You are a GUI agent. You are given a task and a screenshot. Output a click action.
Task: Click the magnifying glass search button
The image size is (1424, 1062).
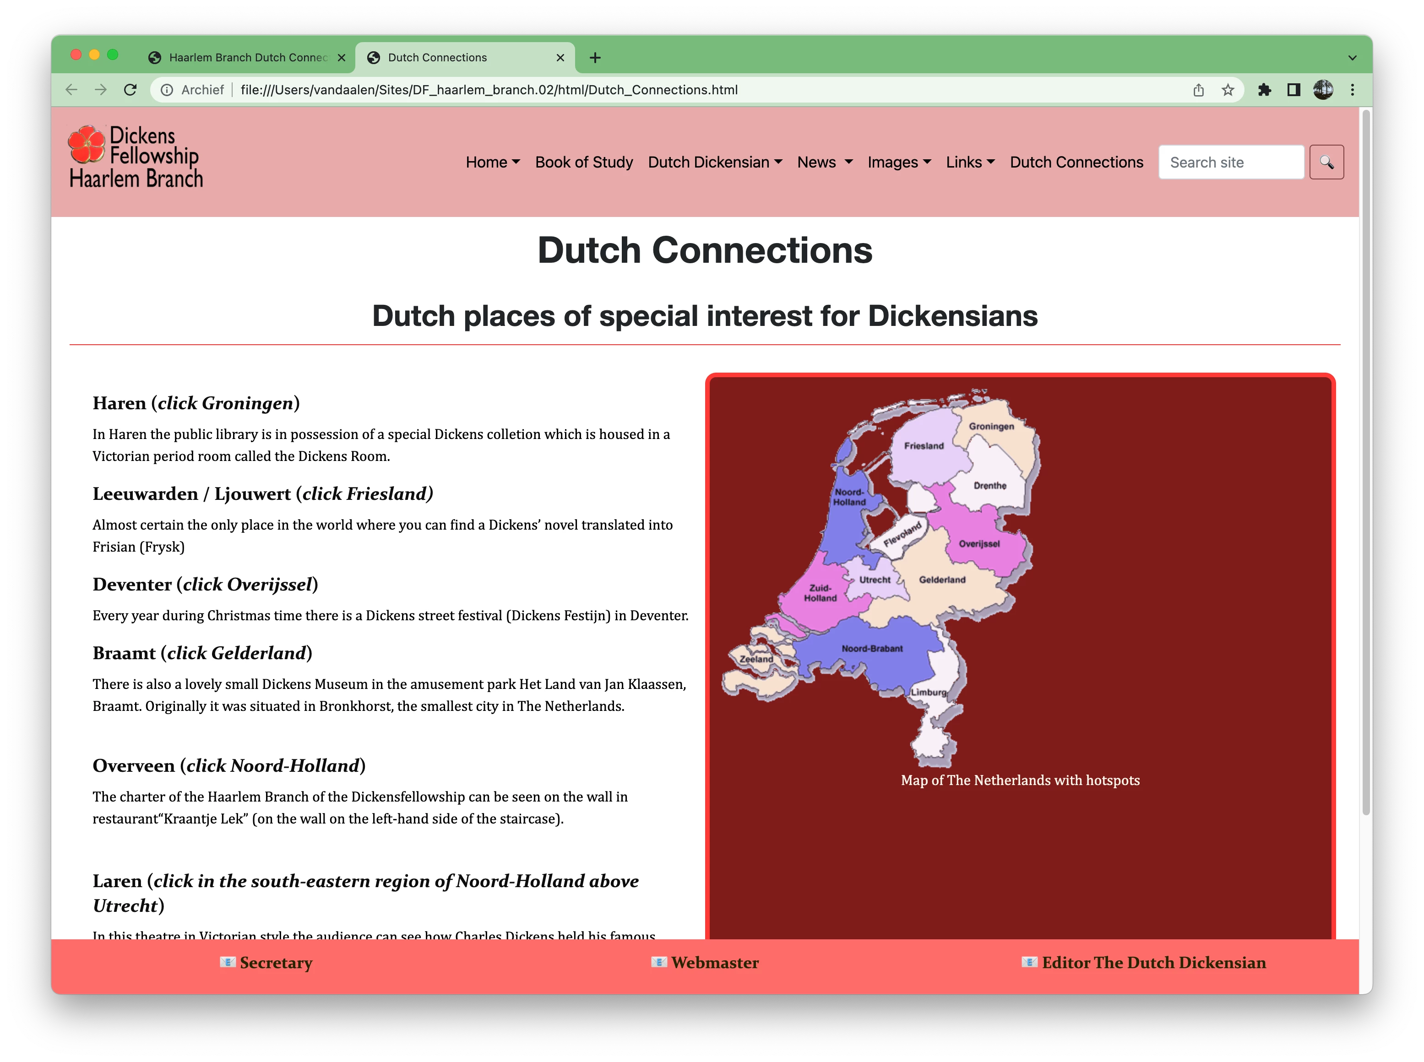1326,162
